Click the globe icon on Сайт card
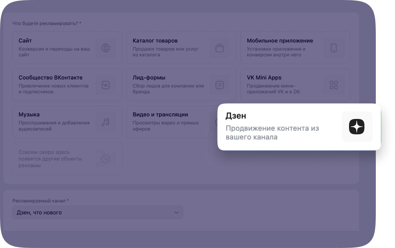The width and height of the screenshot is (395, 248). coord(106,48)
